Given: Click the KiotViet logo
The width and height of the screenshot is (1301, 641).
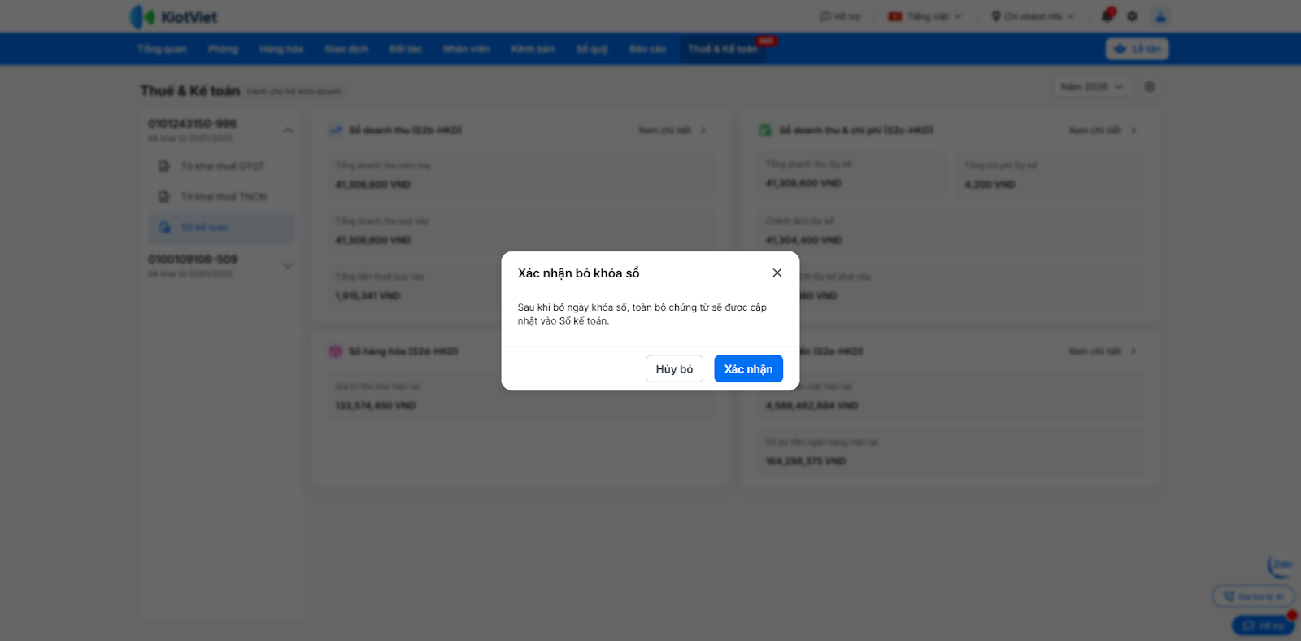Looking at the screenshot, I should coord(174,16).
